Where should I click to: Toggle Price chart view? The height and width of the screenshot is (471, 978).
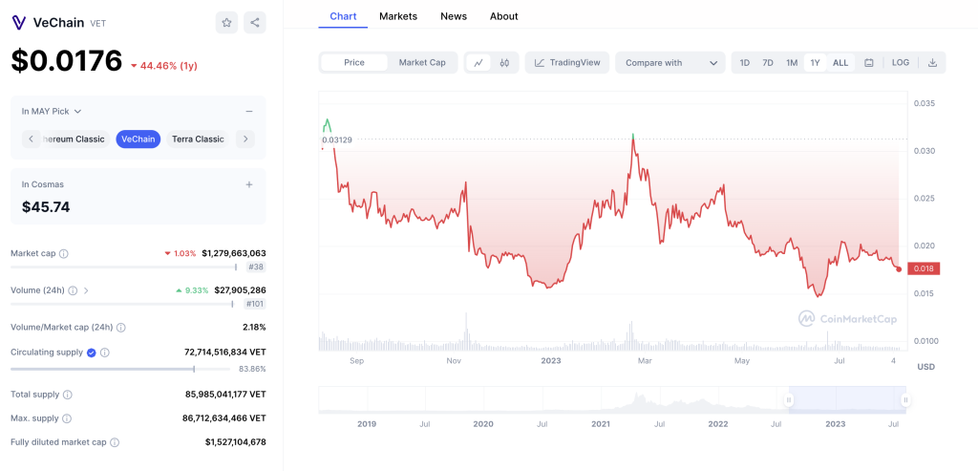point(354,62)
